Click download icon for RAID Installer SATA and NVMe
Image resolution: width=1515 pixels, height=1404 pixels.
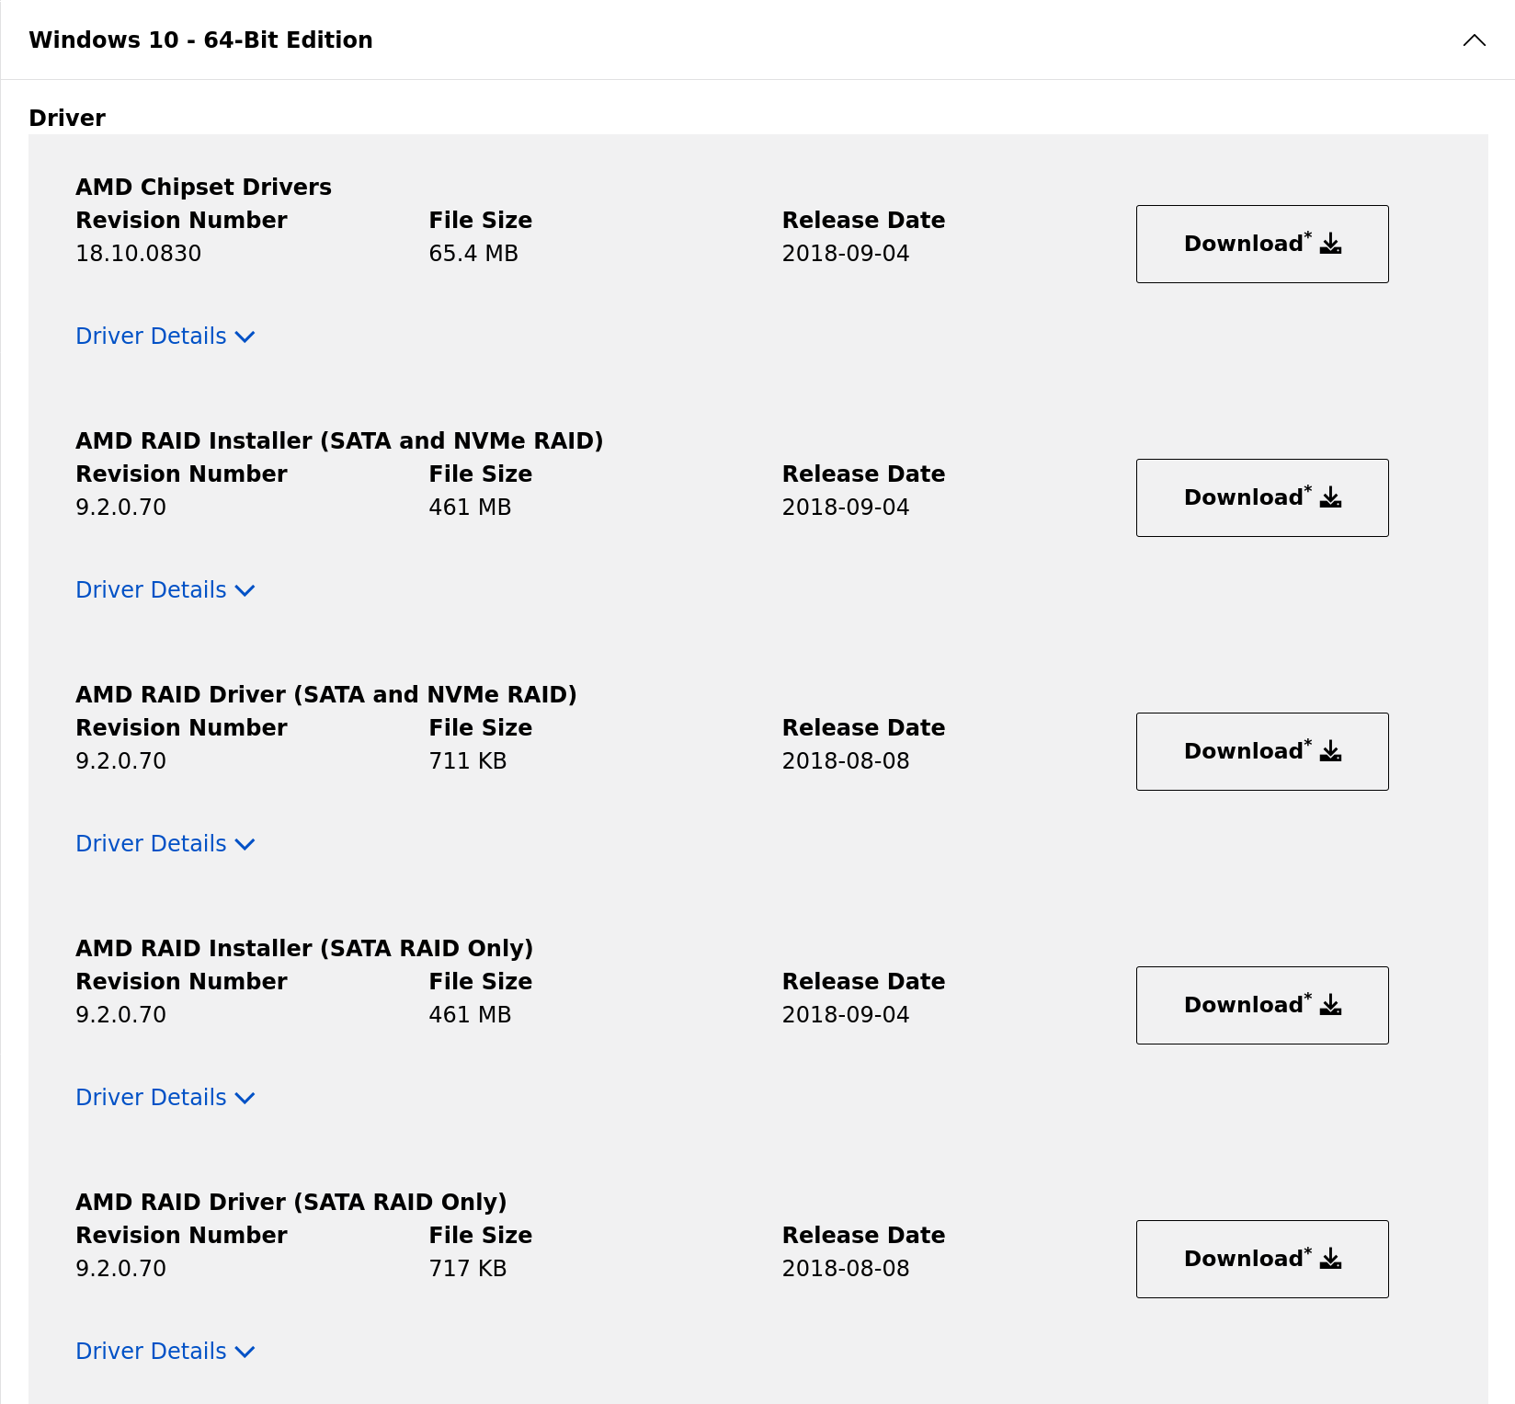tap(1330, 497)
